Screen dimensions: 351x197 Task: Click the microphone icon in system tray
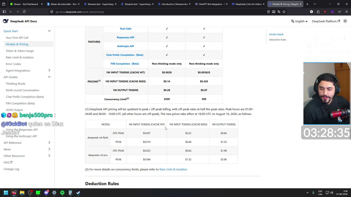313,193
